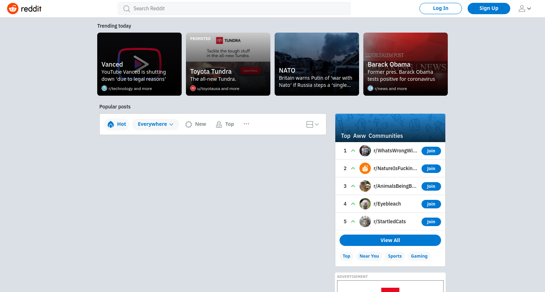This screenshot has width=545, height=292.
Task: Select the Gaming category chip
Action: (x=419, y=256)
